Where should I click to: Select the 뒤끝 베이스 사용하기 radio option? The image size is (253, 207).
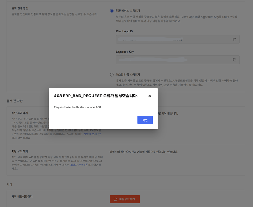pyautogui.click(x=112, y=11)
